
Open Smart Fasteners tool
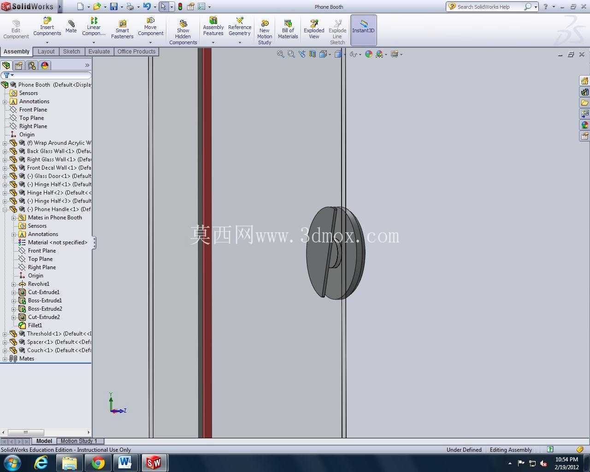click(x=122, y=29)
